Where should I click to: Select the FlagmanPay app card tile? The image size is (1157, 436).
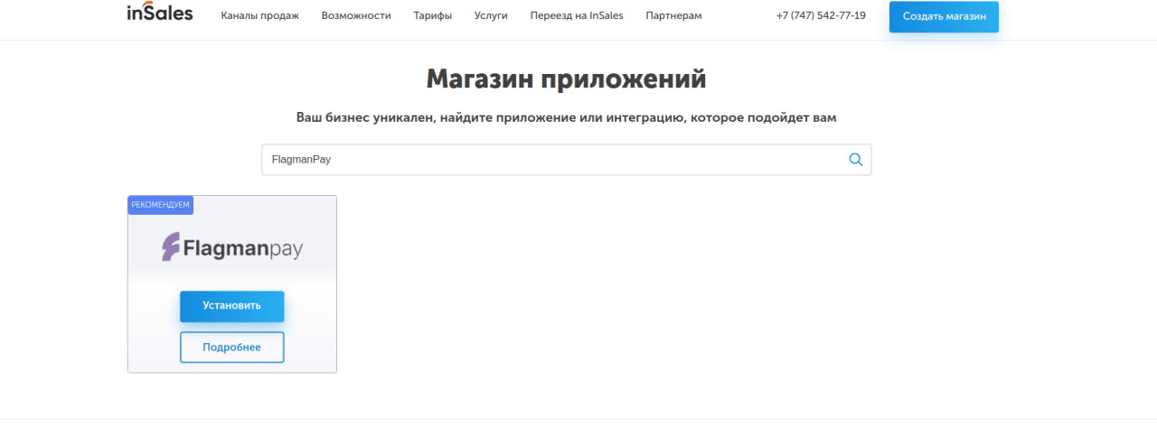232,284
